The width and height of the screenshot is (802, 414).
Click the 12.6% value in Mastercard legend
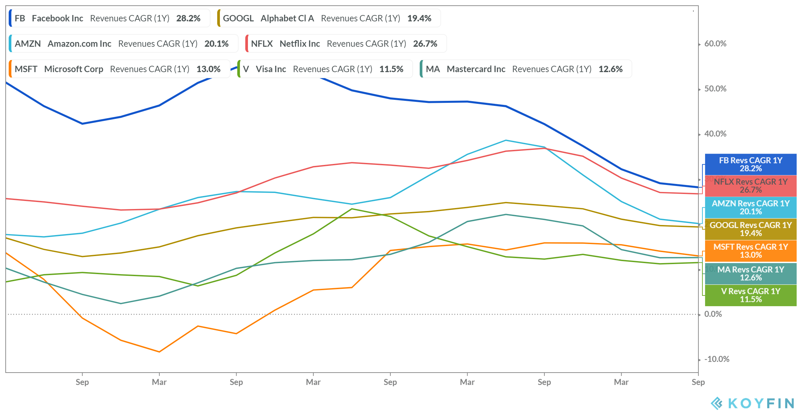pyautogui.click(x=611, y=69)
